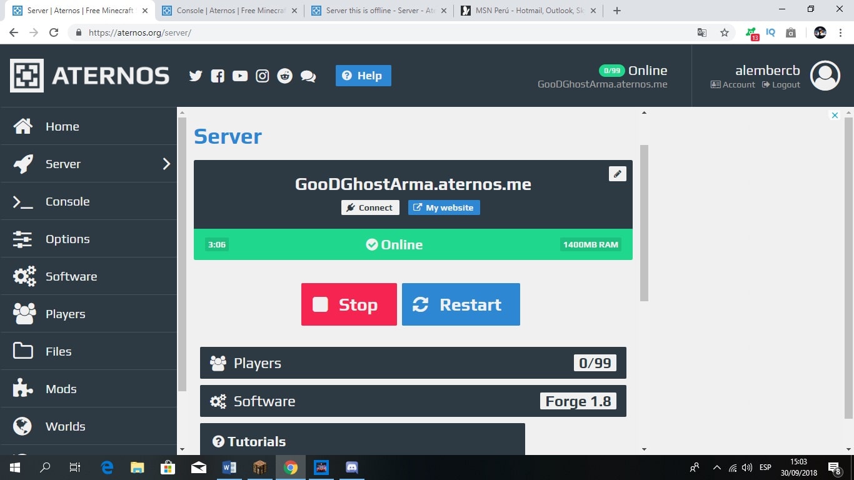This screenshot has width=854, height=480.
Task: Click the browser address bar
Action: pos(388,32)
